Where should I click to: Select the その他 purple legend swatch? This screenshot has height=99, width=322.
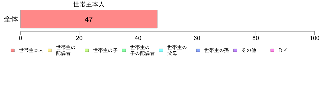(x=235, y=51)
